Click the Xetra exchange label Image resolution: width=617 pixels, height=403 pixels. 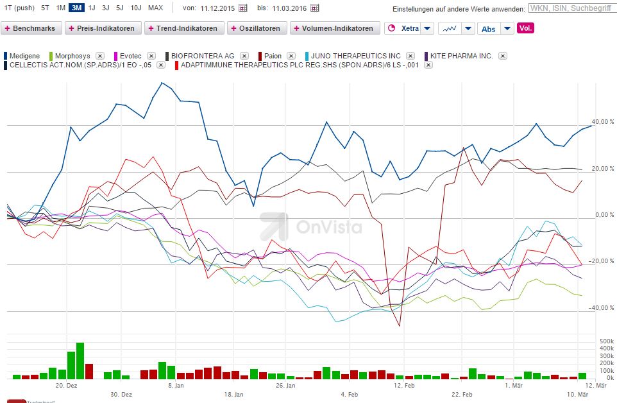(x=410, y=28)
